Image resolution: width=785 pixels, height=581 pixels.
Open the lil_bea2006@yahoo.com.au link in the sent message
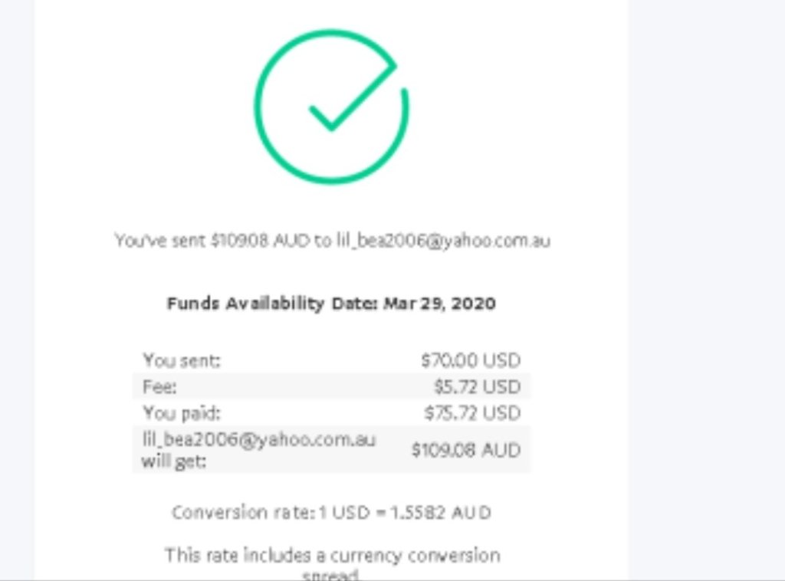[443, 241]
